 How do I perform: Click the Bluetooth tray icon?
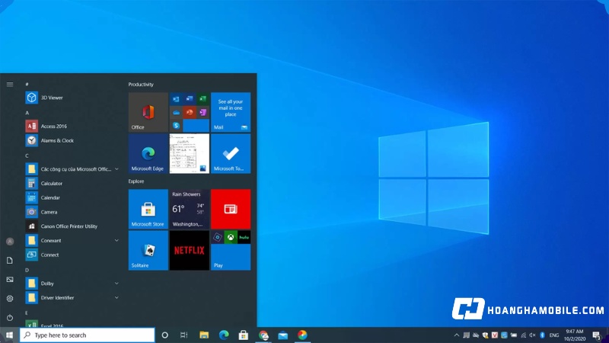[542, 335]
